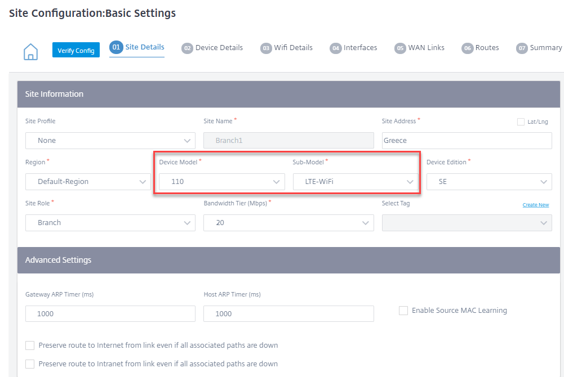Click the Create New link
Image resolution: width=564 pixels, height=377 pixels.
click(536, 205)
